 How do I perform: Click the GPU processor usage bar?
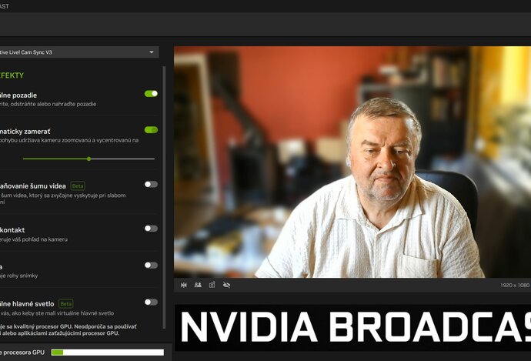(108, 353)
